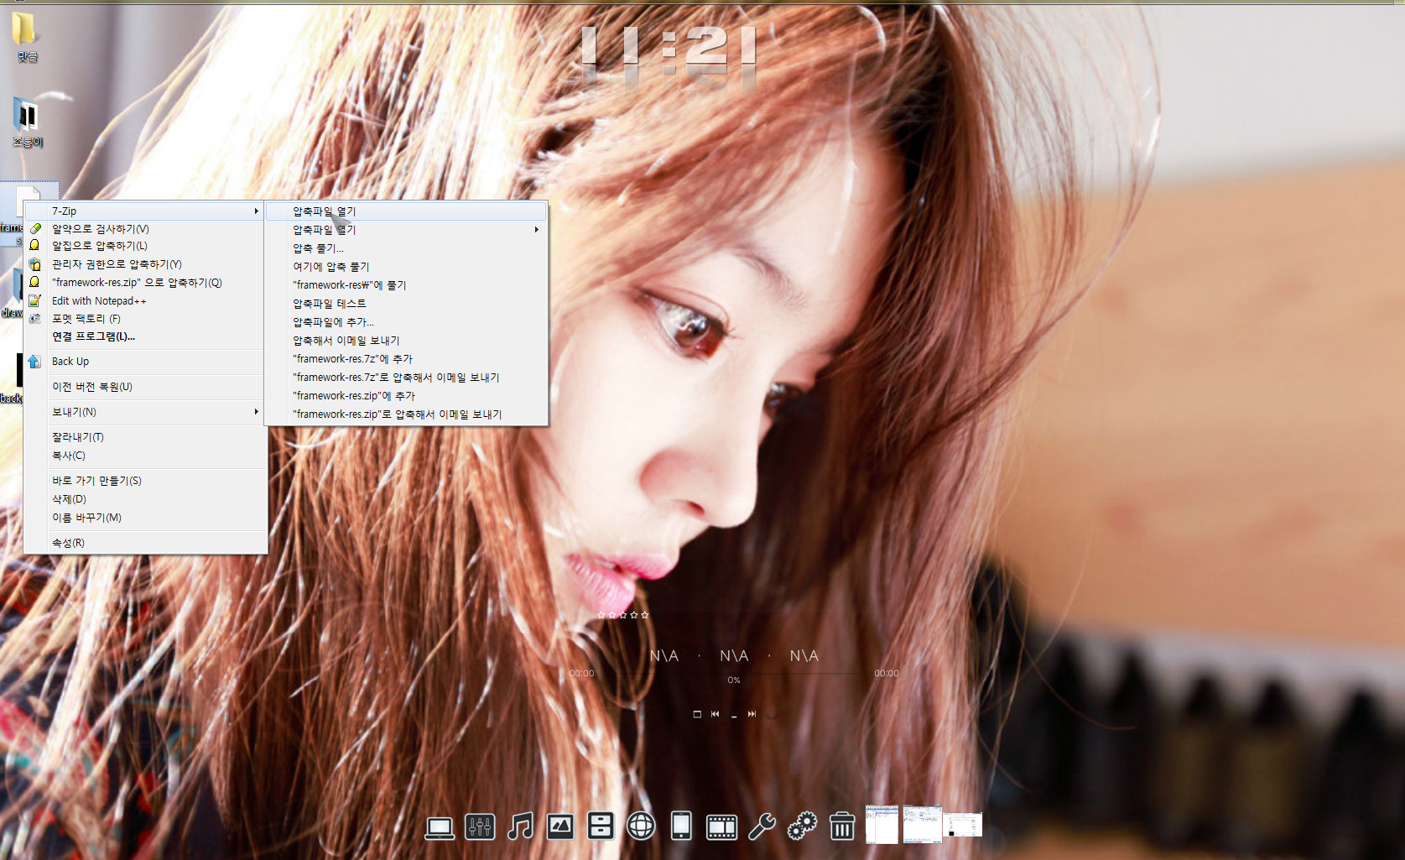Click the laptop icon in the dock
1405x860 pixels.
pyautogui.click(x=440, y=827)
